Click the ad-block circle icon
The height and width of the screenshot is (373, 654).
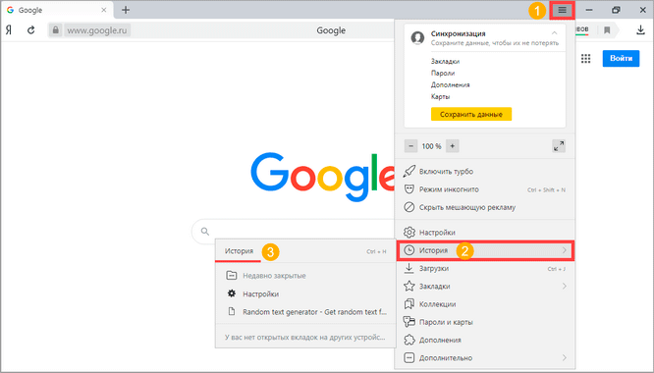point(409,207)
